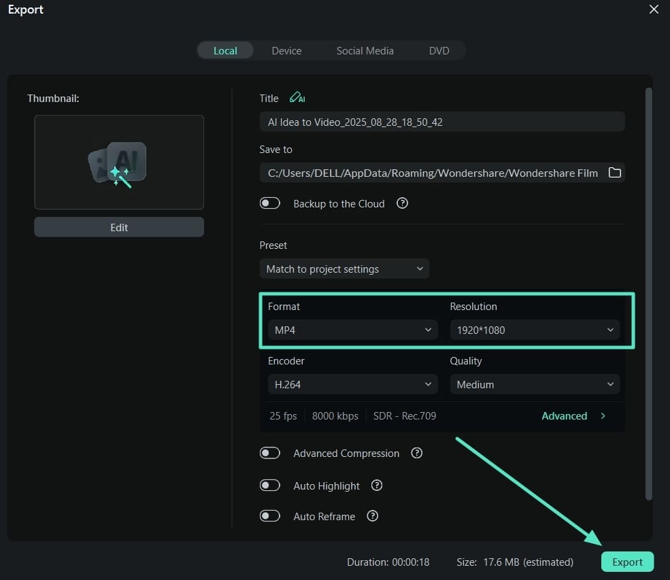
Task: Click the 8000 kbps bitrate text
Action: (335, 416)
